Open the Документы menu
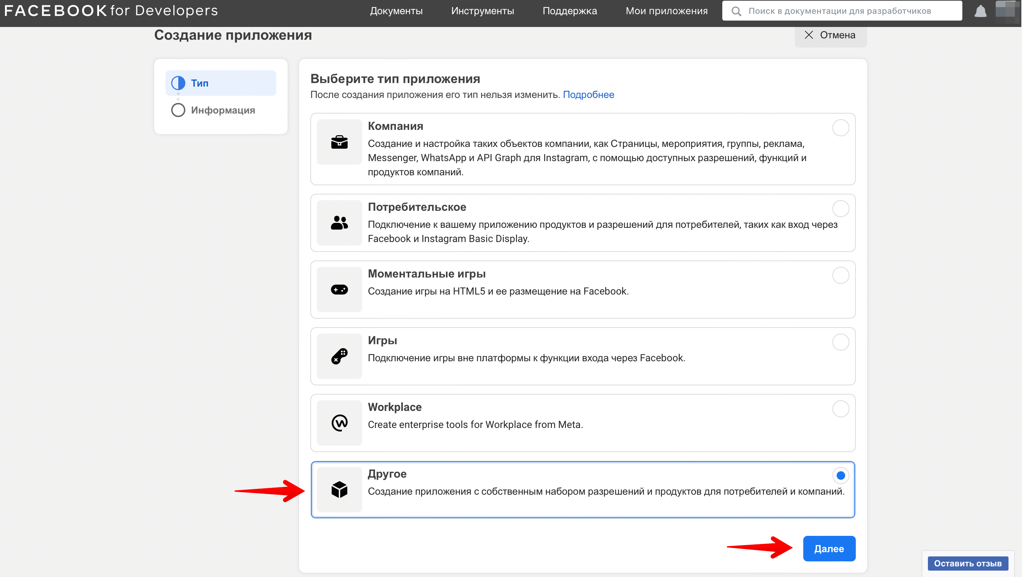The height and width of the screenshot is (577, 1022). (396, 11)
